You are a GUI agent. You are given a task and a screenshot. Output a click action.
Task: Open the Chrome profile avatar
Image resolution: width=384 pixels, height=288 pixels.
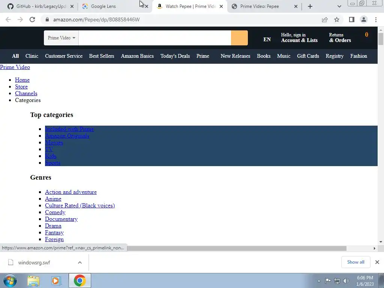[x=364, y=19]
